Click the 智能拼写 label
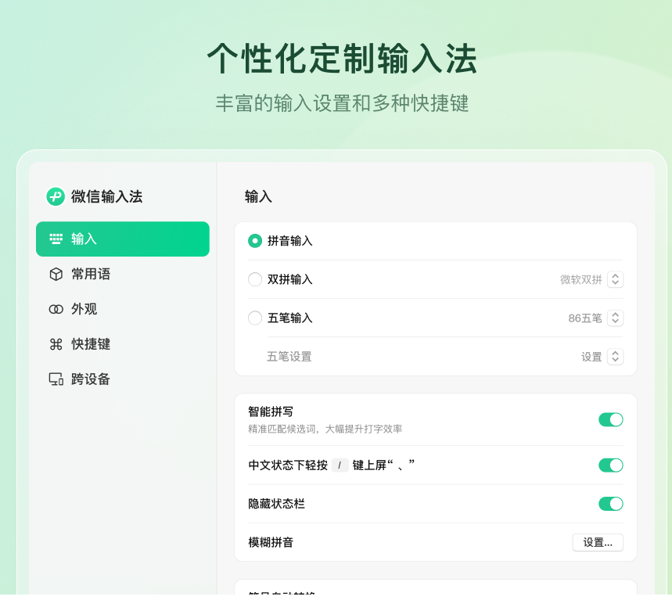This screenshot has height=600, width=672. pyautogui.click(x=271, y=411)
